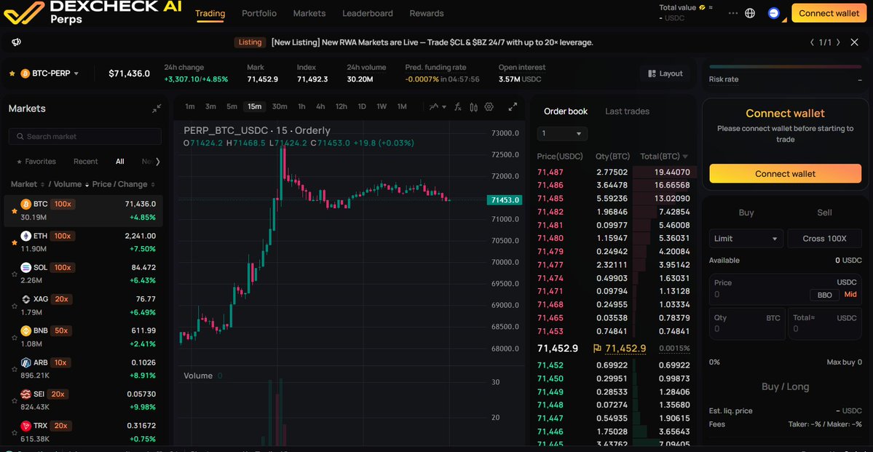The width and height of the screenshot is (873, 452).
Task: Toggle favorite star on ETH market row
Action: 13,244
